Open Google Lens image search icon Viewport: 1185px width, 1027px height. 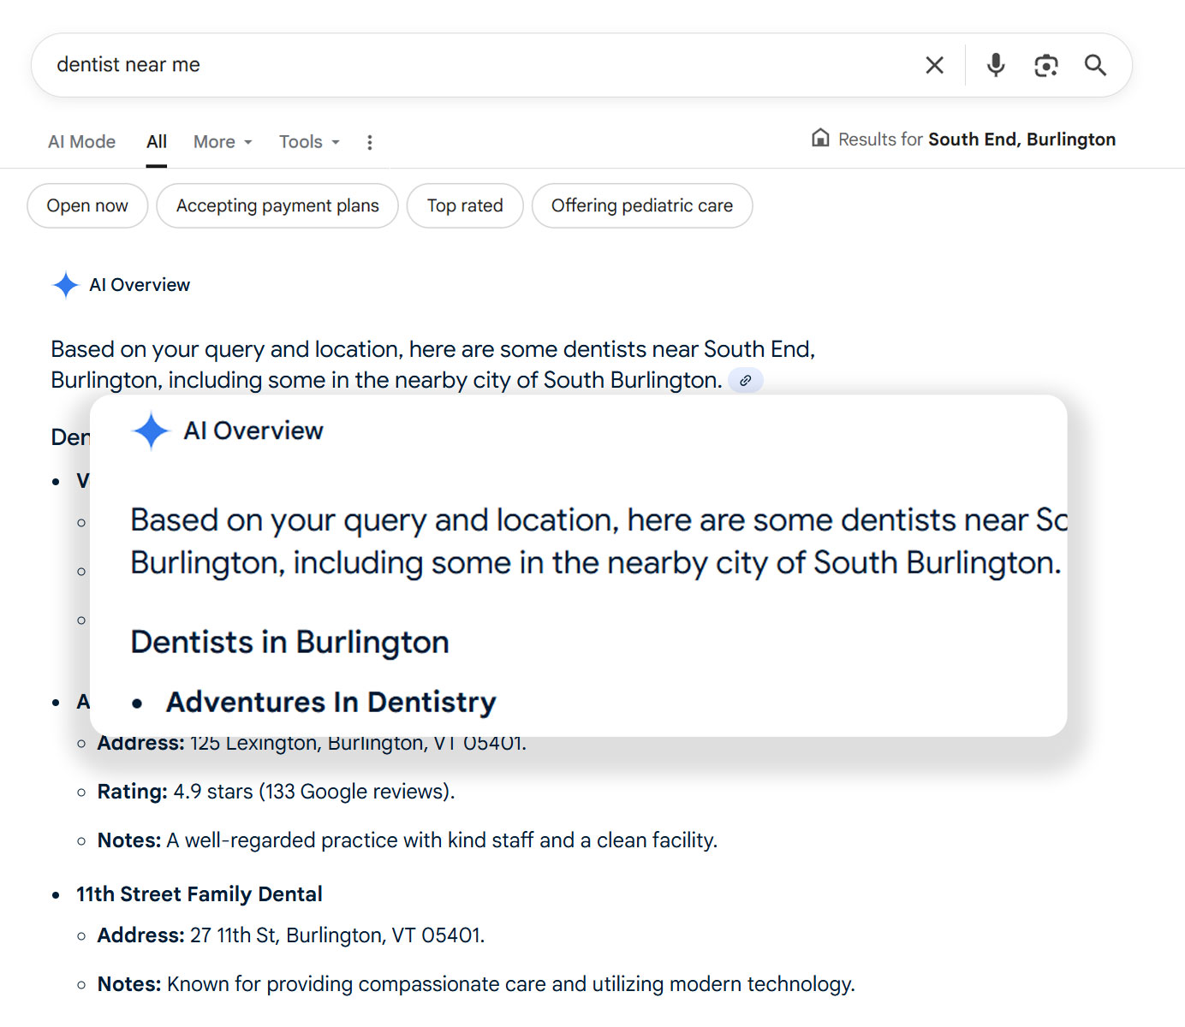coord(1045,65)
